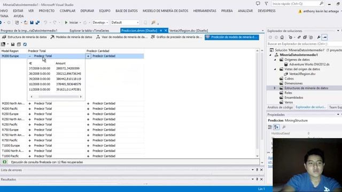Switch to Estructura de minería de datos tab
The width and height of the screenshot is (342, 192).
[x=25, y=37]
